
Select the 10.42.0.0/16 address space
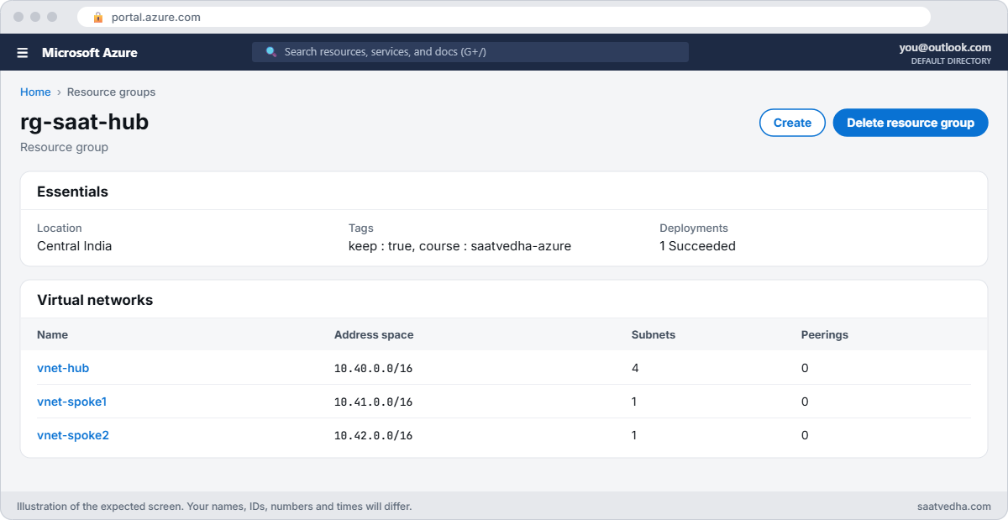coord(373,435)
